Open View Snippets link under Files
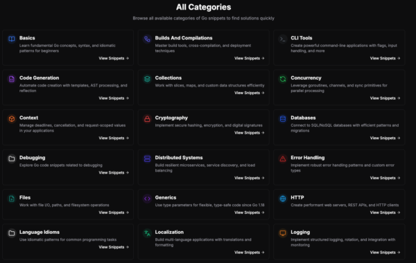This screenshot has height=263, width=416. (x=114, y=212)
